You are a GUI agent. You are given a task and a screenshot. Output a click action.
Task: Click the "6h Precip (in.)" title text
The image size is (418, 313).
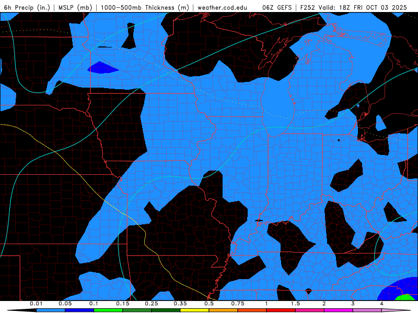(x=27, y=7)
